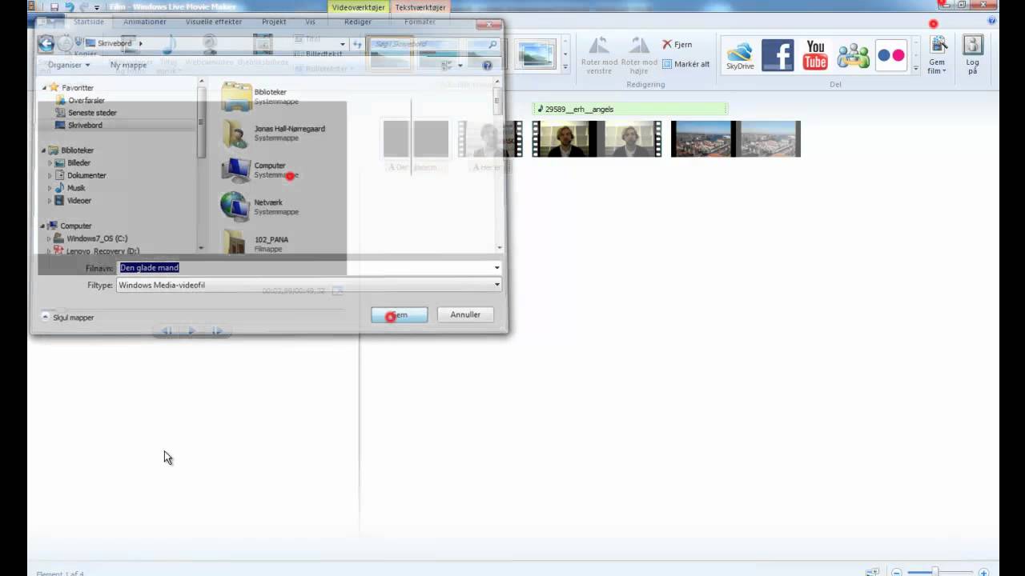Refresh the Skrivebord folder location
1025x576 pixels.
click(357, 44)
